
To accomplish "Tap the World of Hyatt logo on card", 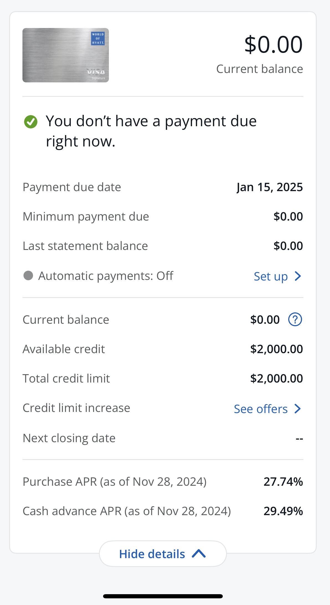I will click(98, 39).
